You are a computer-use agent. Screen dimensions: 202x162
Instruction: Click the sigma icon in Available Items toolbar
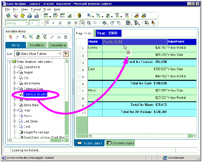[24, 37]
